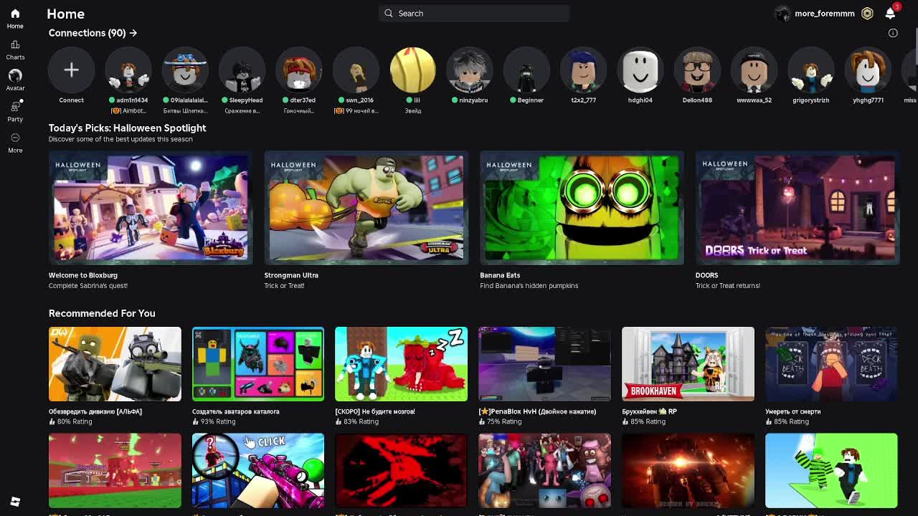Open the Party panel in the sidebar
The image size is (918, 516).
(15, 111)
